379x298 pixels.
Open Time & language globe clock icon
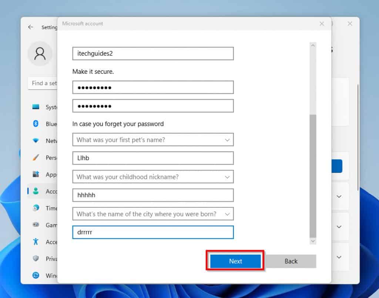(x=36, y=208)
